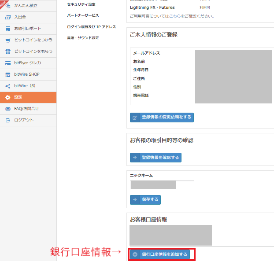Image resolution: width=274 pixels, height=261 pixels.
Task: Click the ニックネーム text input field
Action: [162, 185]
